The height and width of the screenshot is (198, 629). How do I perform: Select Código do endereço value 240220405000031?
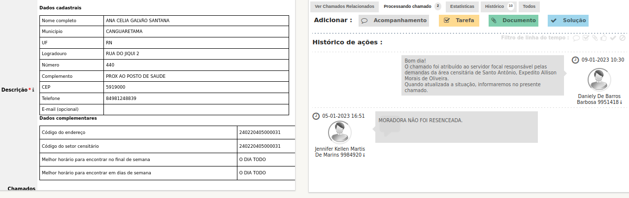(266, 132)
